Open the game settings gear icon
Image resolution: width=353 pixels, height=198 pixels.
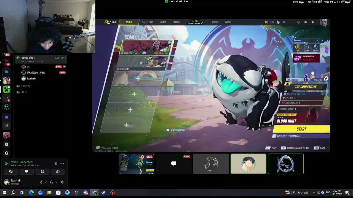pyautogui.click(x=298, y=22)
